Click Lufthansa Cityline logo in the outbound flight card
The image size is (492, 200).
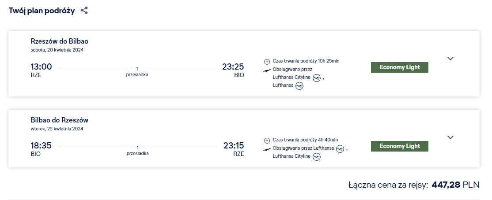click(x=316, y=78)
